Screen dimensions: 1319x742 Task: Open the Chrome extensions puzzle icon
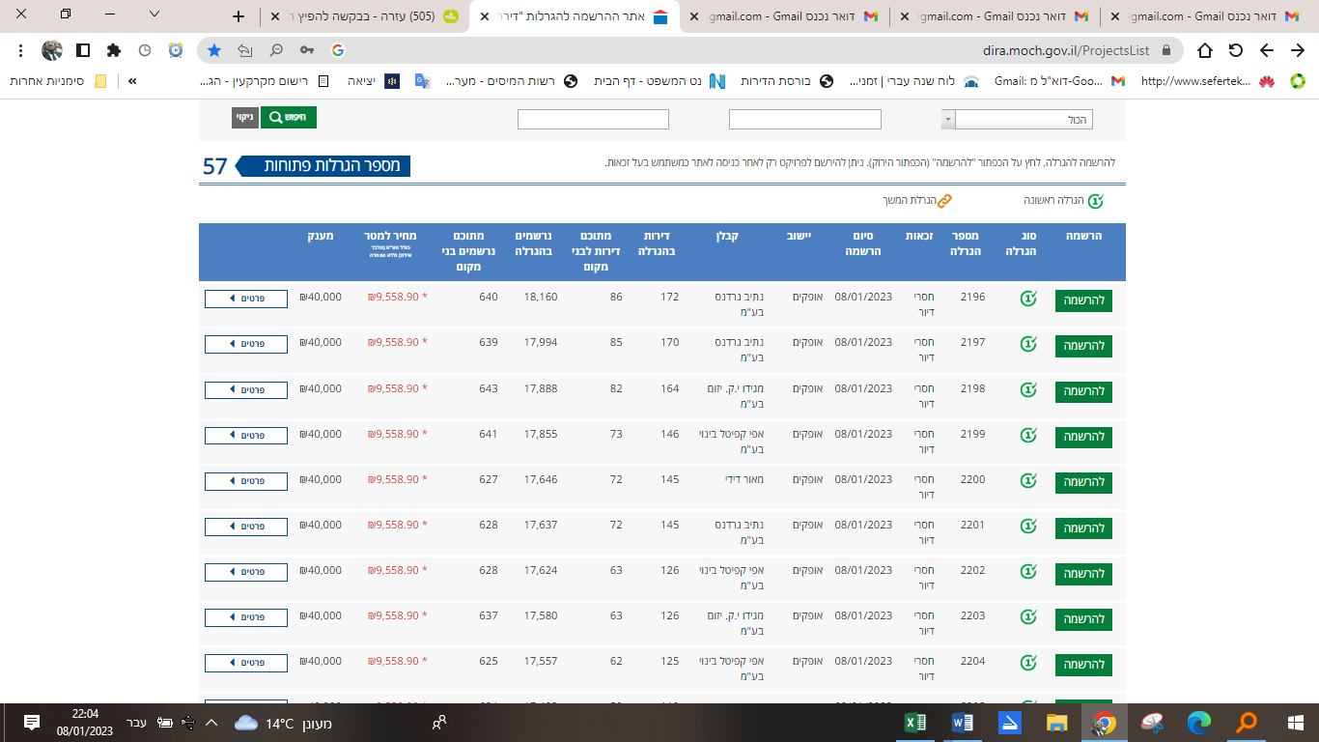click(114, 50)
